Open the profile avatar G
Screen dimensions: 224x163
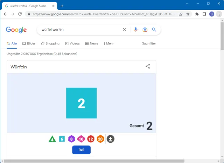coord(212,14)
